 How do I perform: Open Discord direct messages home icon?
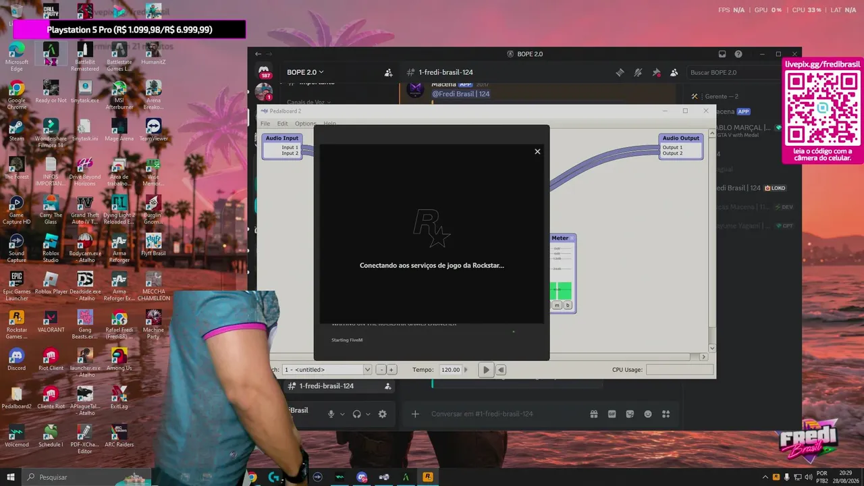tap(263, 72)
